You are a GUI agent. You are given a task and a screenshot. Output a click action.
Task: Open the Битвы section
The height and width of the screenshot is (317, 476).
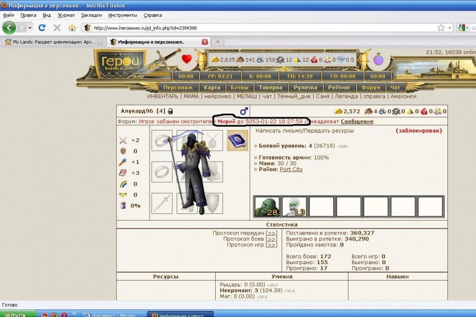[239, 87]
